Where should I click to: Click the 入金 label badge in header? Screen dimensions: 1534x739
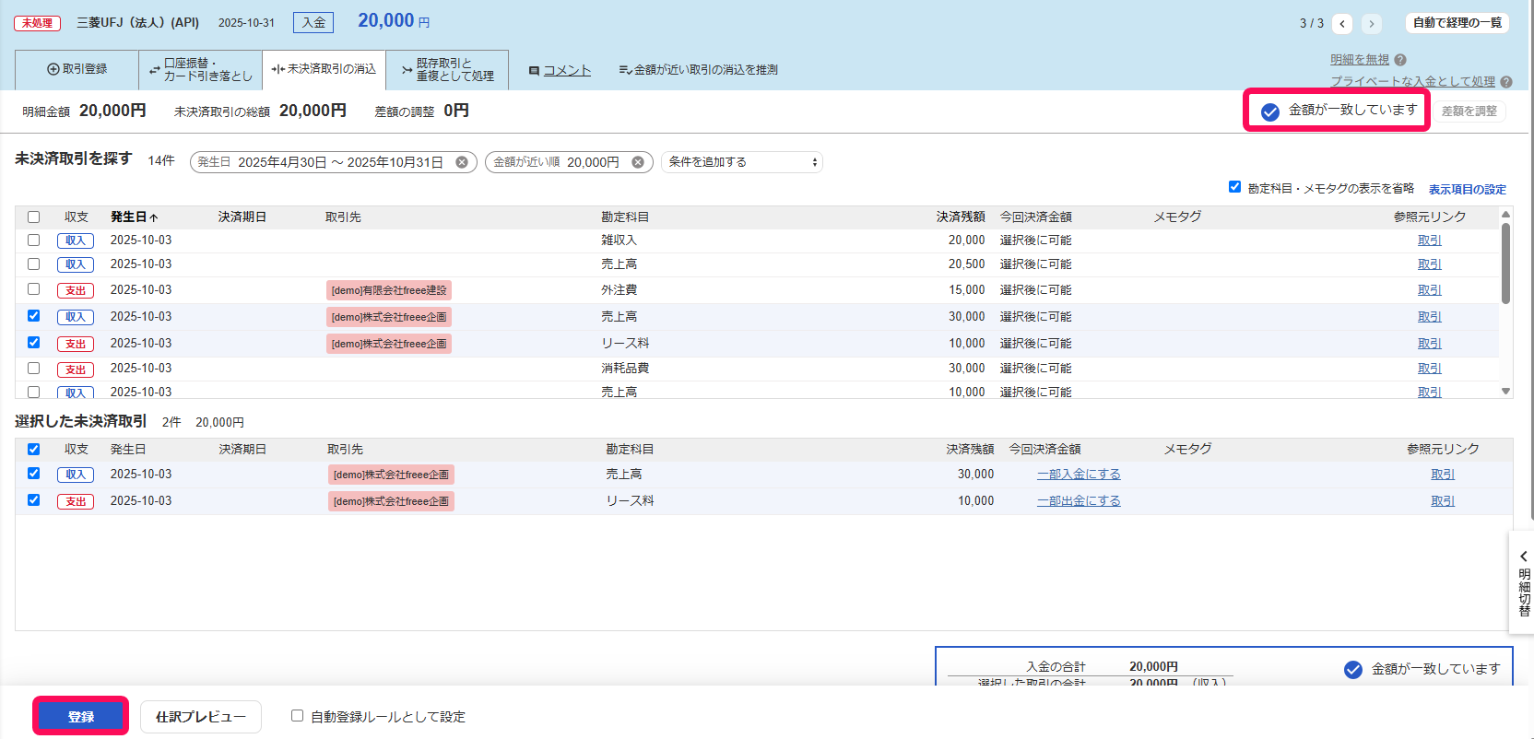[313, 22]
